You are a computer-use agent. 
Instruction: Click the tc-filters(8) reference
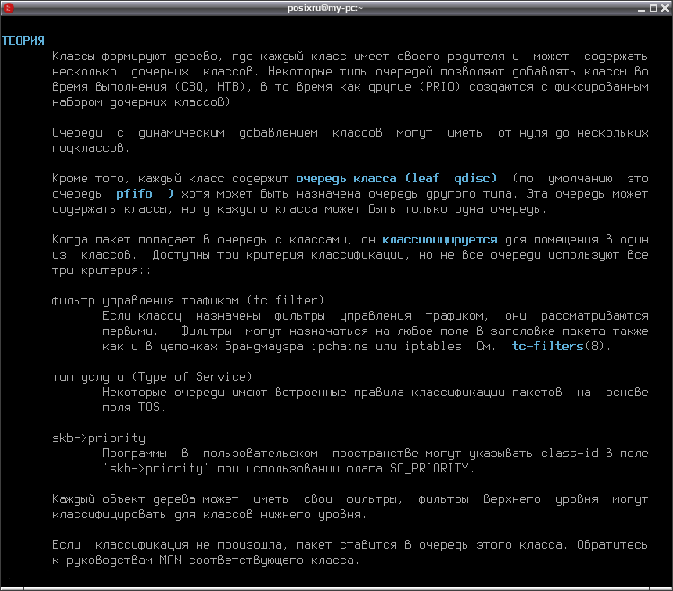pyautogui.click(x=561, y=346)
